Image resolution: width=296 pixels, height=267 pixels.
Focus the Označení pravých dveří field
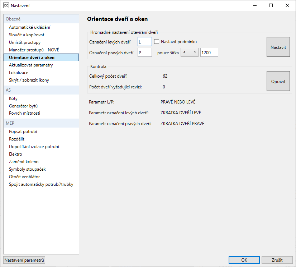145,52
